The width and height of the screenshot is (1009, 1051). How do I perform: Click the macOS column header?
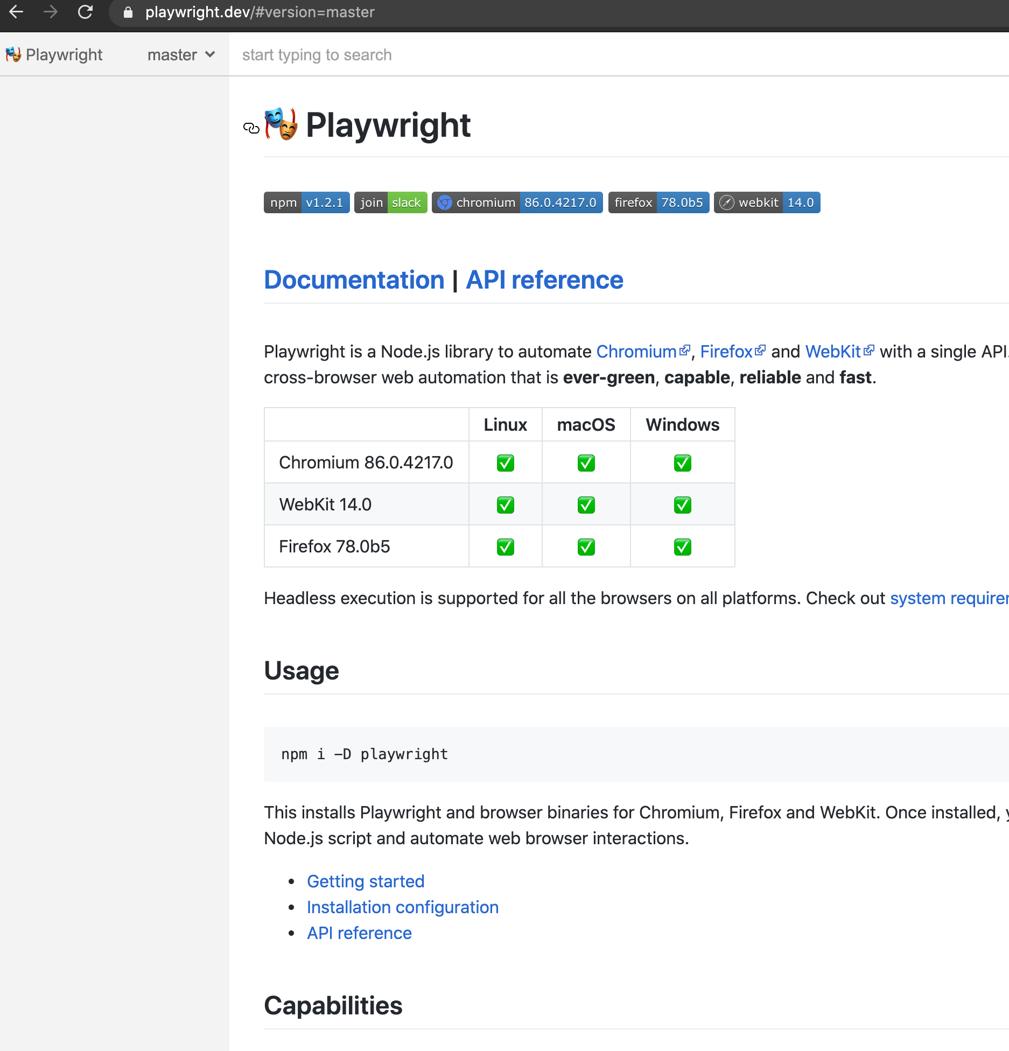(x=586, y=424)
